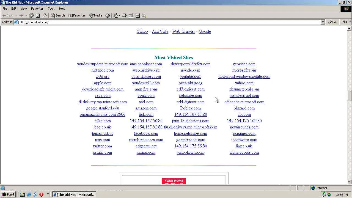Image resolution: width=352 pixels, height=198 pixels.
Task: Open the idsoftware.com link
Action: pyautogui.click(x=244, y=140)
